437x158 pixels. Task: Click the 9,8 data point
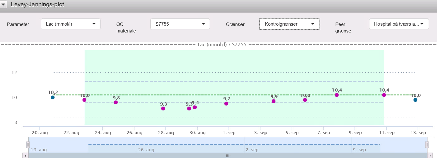(x=116, y=102)
